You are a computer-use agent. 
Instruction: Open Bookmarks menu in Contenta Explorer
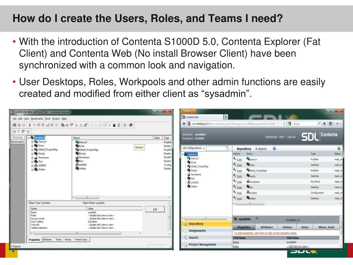pos(37,119)
